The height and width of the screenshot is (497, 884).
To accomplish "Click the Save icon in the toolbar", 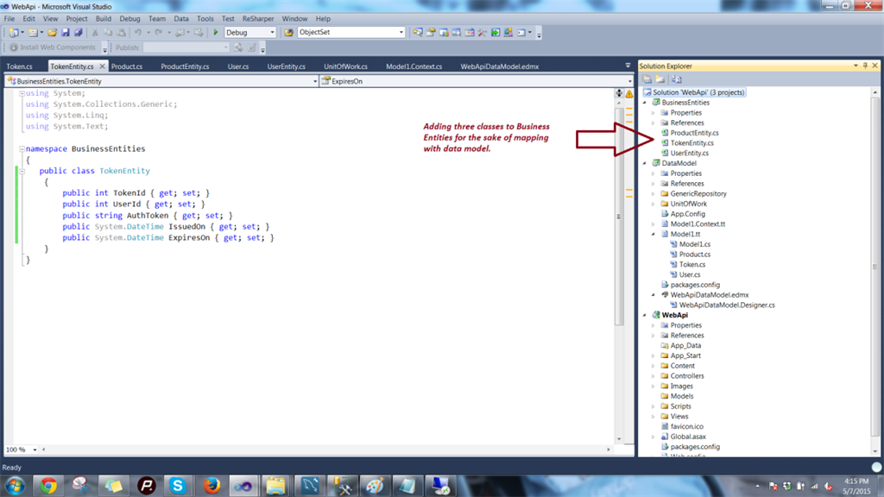I will coord(65,33).
